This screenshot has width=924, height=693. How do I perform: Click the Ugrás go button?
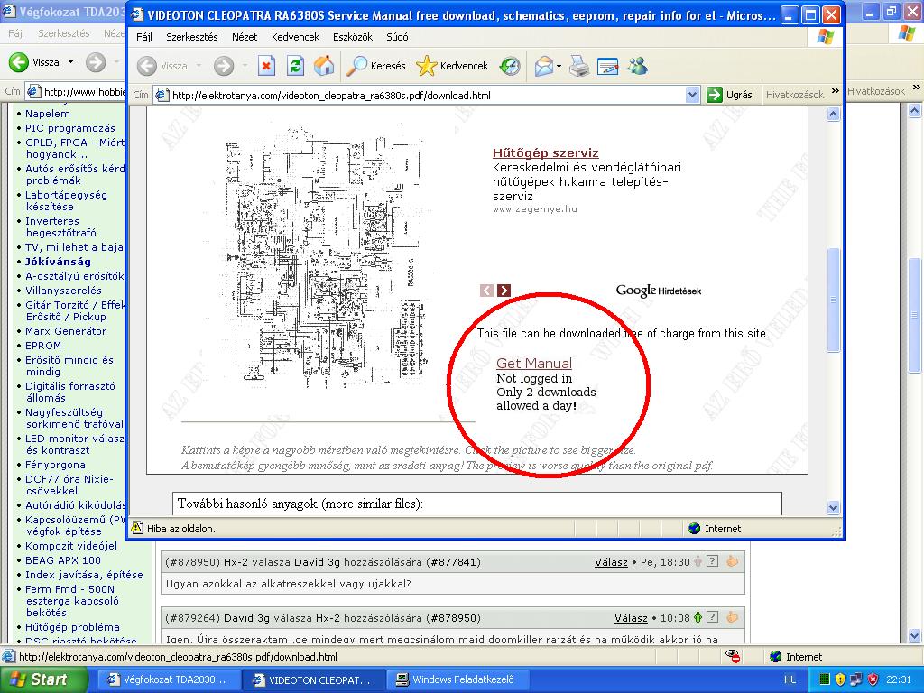pyautogui.click(x=729, y=95)
